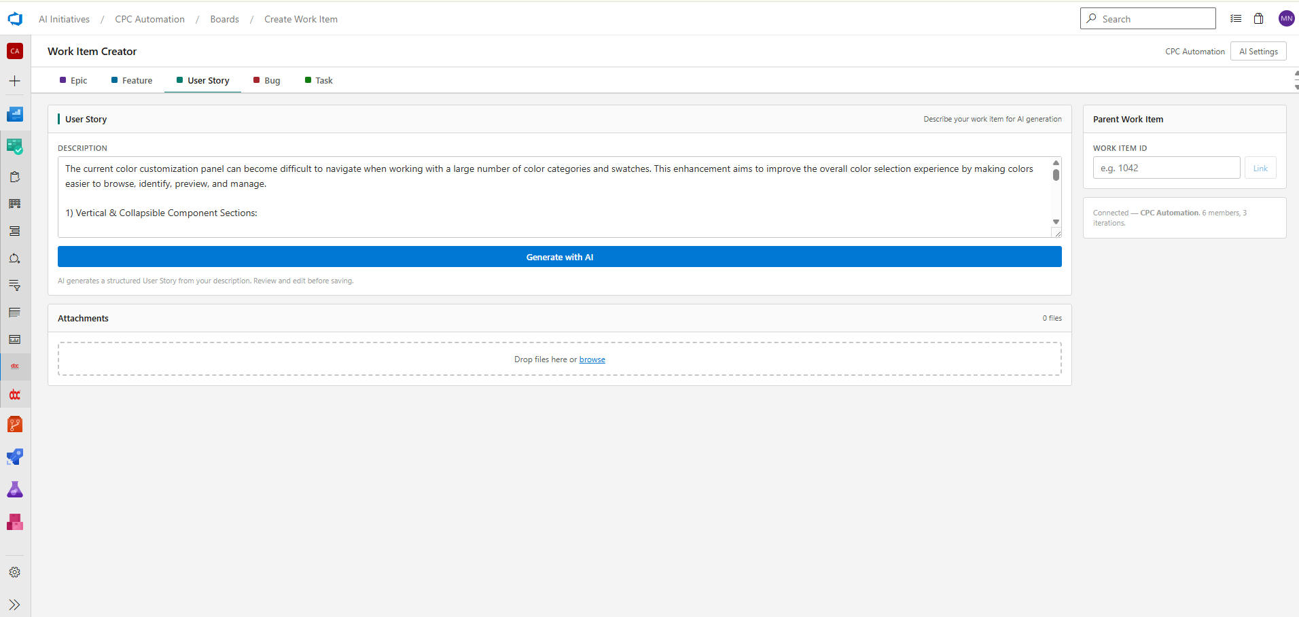Open the Repos hub icon
Viewport: 1299px width, 617px height.
click(15, 424)
